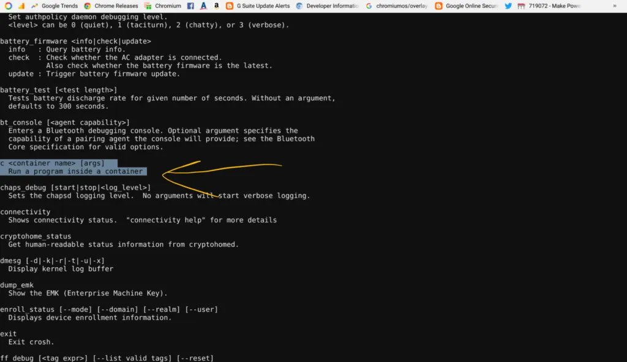Image resolution: width=627 pixels, height=362 pixels.
Task: Click 'Shows connectivity status.' description line
Action: pyautogui.click(x=142, y=220)
